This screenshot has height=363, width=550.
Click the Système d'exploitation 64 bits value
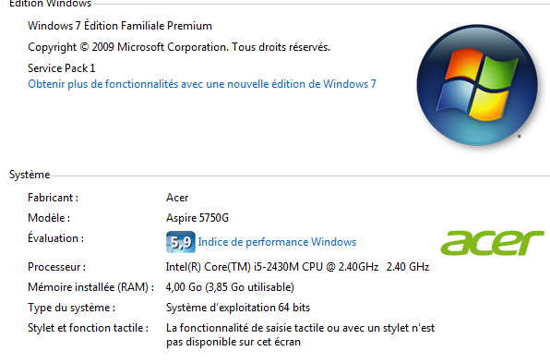[238, 308]
